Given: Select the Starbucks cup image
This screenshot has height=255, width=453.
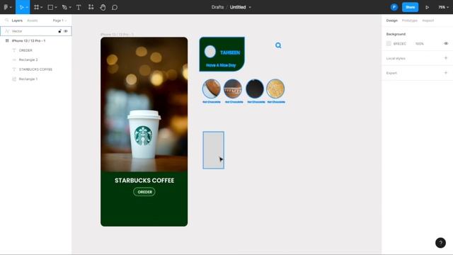Looking at the screenshot, I should 144,135.
